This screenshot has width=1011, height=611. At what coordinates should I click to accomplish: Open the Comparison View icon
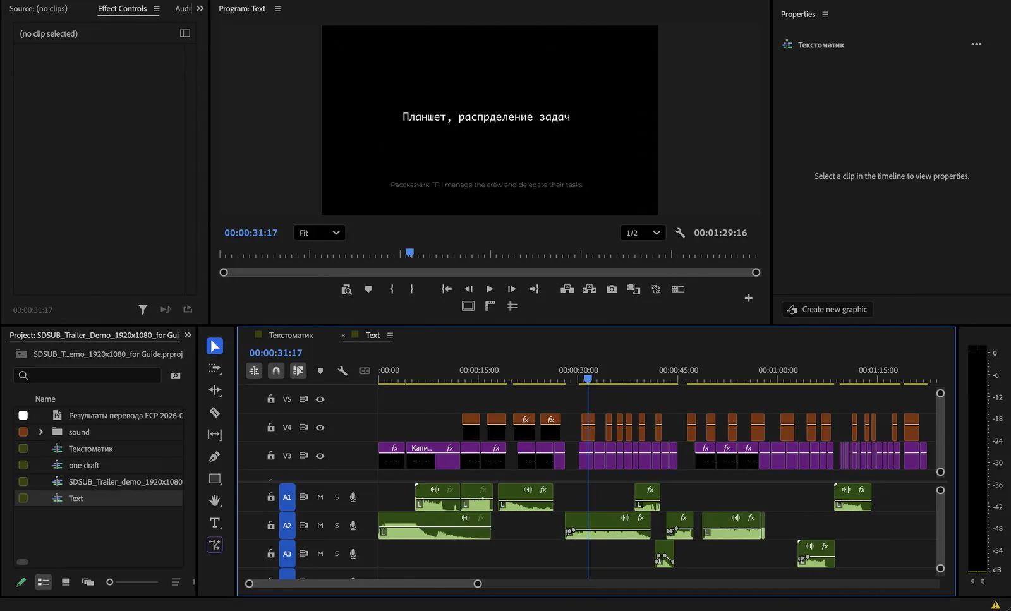(x=678, y=289)
